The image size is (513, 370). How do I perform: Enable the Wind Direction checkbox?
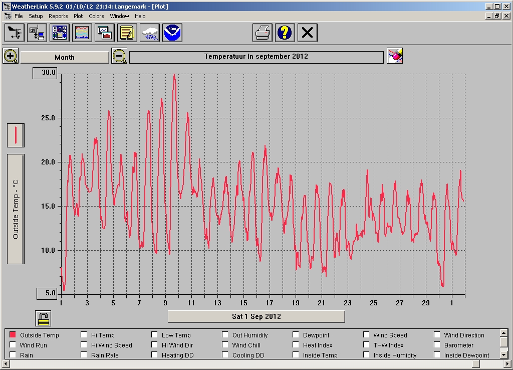pos(437,334)
